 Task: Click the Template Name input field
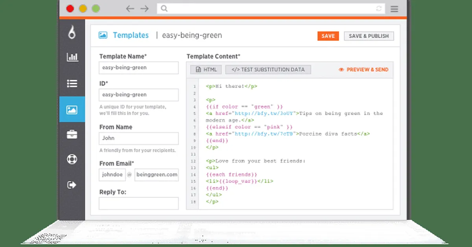click(138, 68)
